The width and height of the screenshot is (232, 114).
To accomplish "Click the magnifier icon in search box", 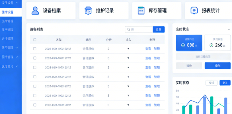I will click(128, 29).
